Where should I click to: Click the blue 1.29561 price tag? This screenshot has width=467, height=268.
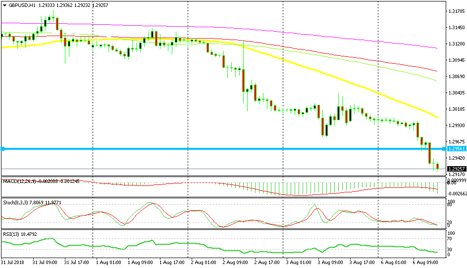456,149
